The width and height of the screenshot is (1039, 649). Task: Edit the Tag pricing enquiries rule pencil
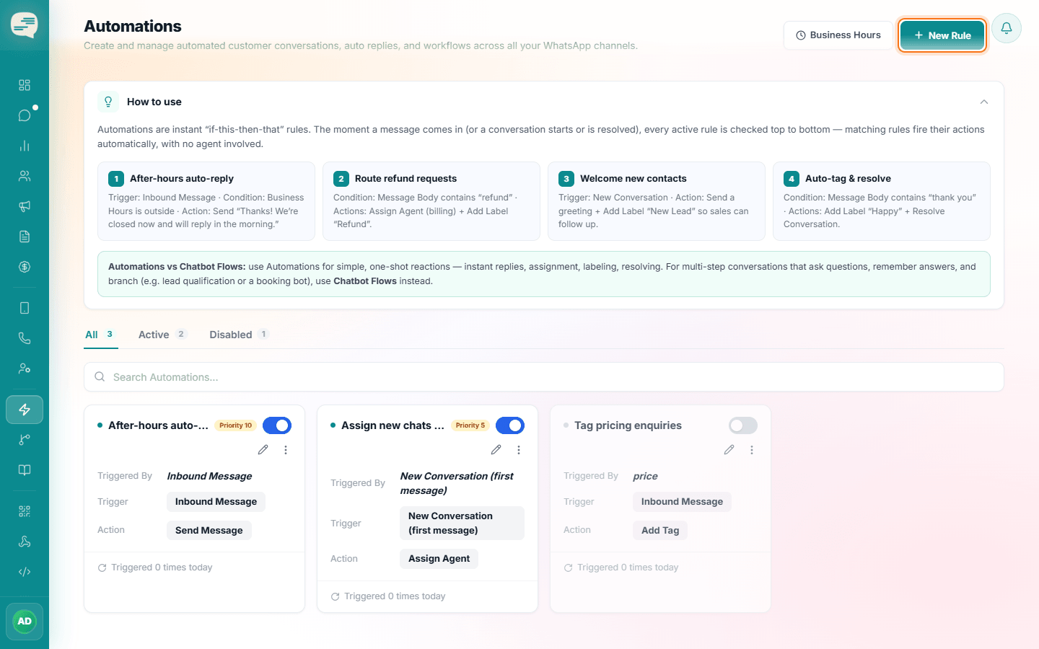coord(729,450)
